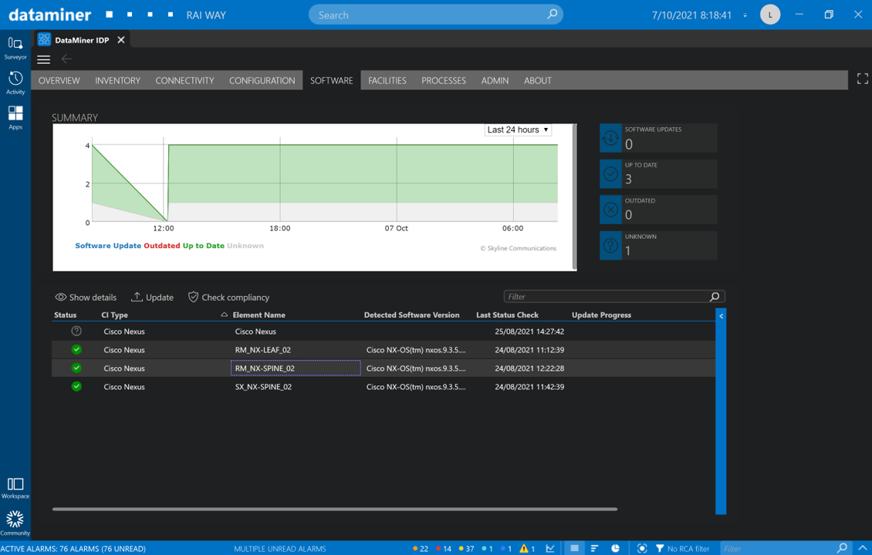
Task: Open the OVERVIEW tab
Action: 59,80
